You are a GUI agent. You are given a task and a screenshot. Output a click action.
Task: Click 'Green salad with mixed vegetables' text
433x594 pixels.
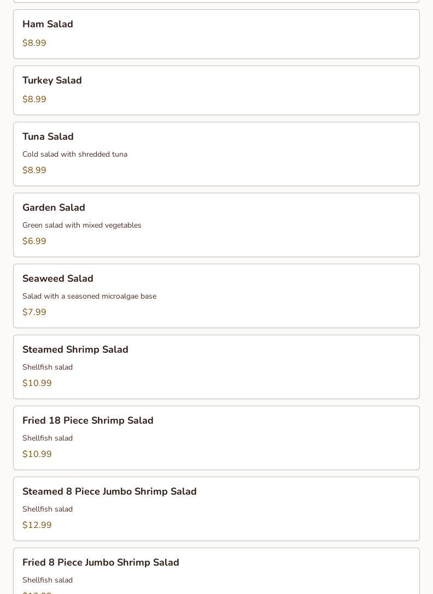point(82,225)
